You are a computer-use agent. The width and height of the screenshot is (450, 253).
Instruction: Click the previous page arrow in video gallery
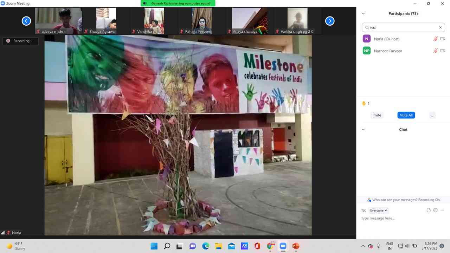pyautogui.click(x=26, y=21)
